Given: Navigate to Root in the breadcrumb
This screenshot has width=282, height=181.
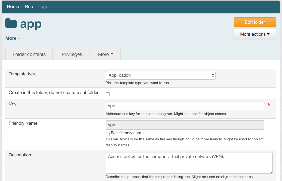Looking at the screenshot, I should pyautogui.click(x=30, y=7).
